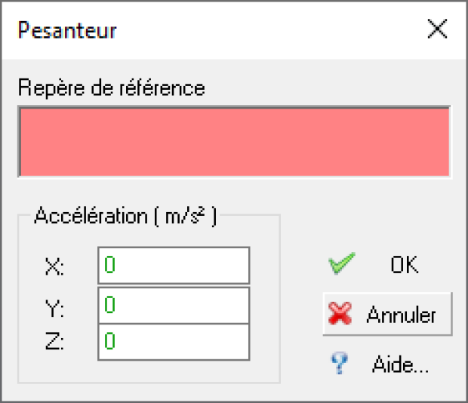This screenshot has height=403, width=468.
Task: Open help via the Aide... button
Action: point(387,364)
